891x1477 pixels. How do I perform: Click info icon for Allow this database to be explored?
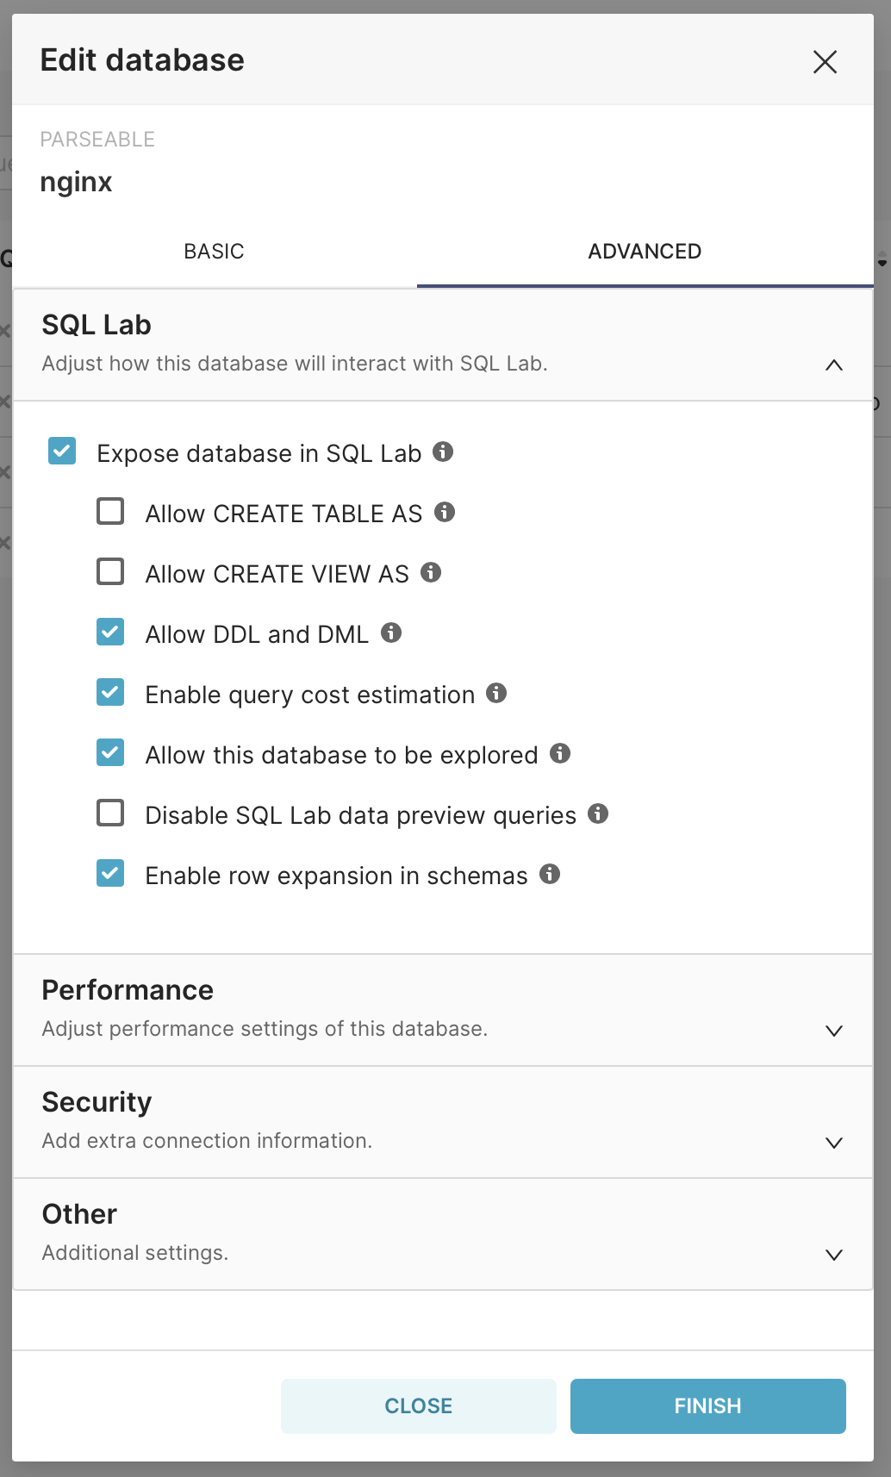coord(560,753)
